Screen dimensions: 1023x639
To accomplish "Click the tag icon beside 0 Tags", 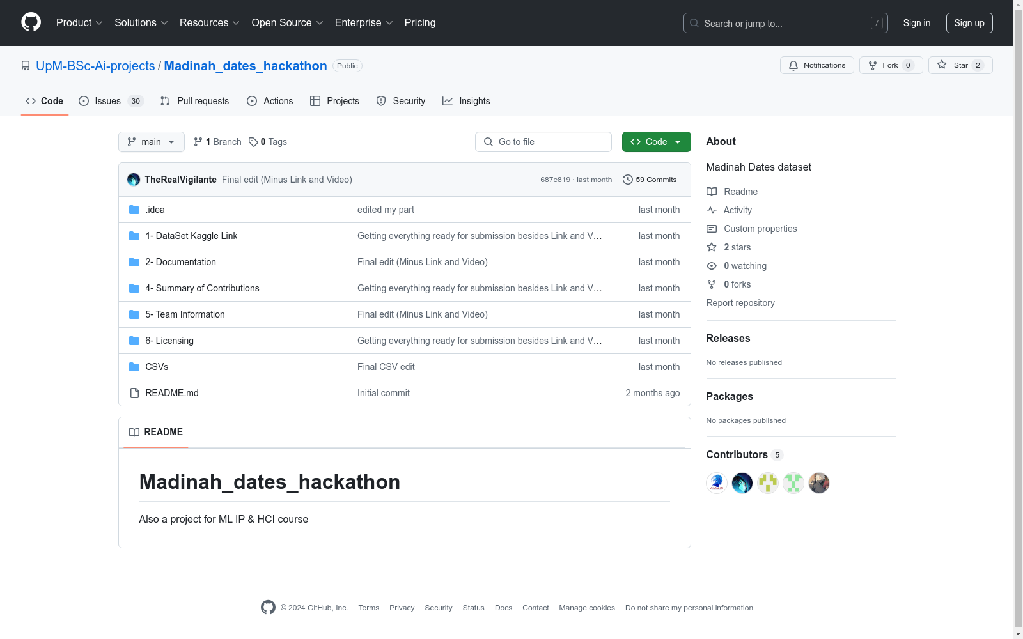I will [x=253, y=142].
